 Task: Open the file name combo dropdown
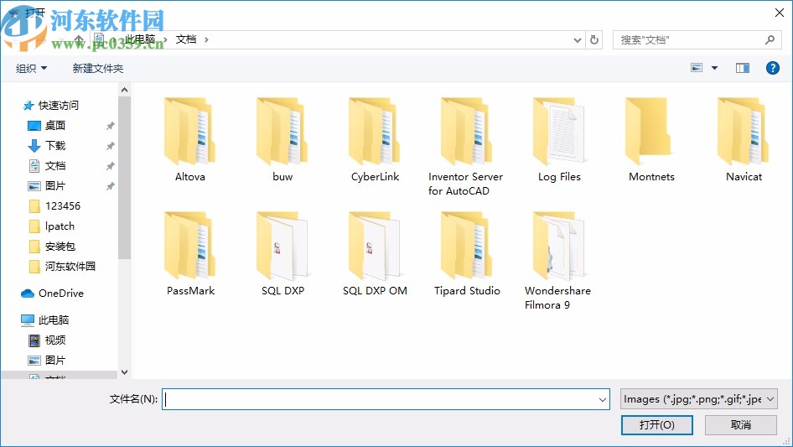603,399
